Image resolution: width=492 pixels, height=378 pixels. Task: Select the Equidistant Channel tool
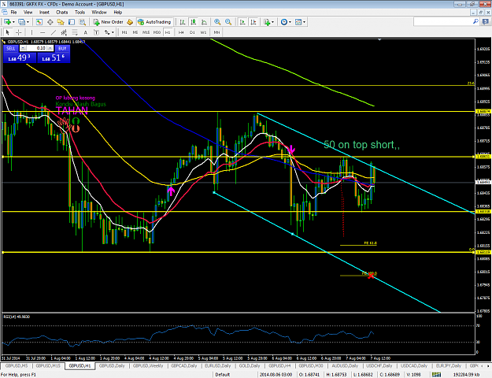coord(64,32)
